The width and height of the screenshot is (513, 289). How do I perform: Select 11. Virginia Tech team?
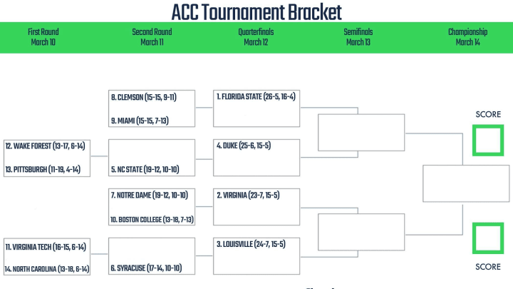(x=46, y=247)
